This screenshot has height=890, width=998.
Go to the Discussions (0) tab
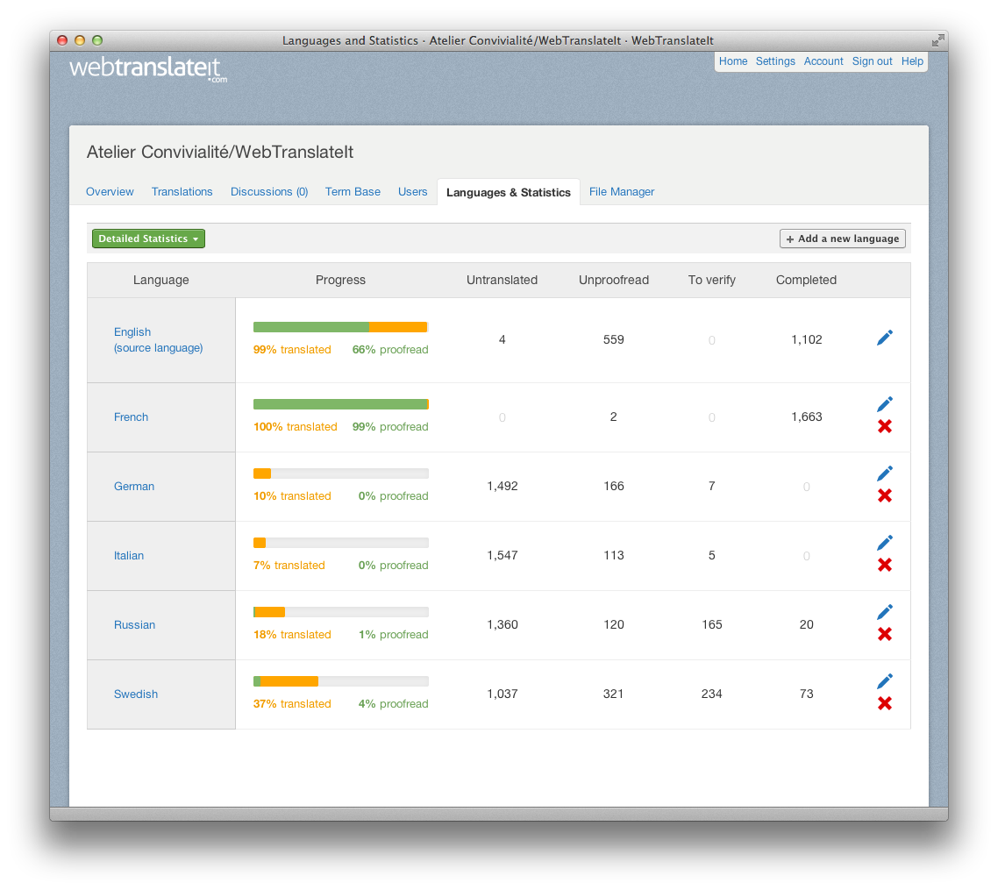[269, 191]
